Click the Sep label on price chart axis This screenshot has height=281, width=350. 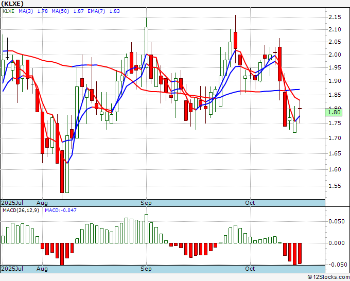coord(146,203)
